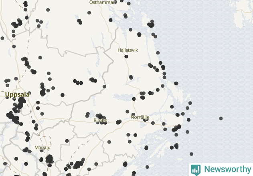Select the Rimbo town label
This screenshot has height=176, width=253.
(x=100, y=120)
